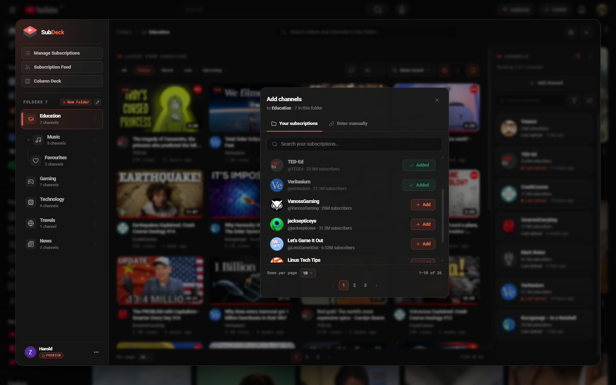Screen dimensions: 616x385
Task: Open Favourites folder options menu
Action: click(x=95, y=161)
